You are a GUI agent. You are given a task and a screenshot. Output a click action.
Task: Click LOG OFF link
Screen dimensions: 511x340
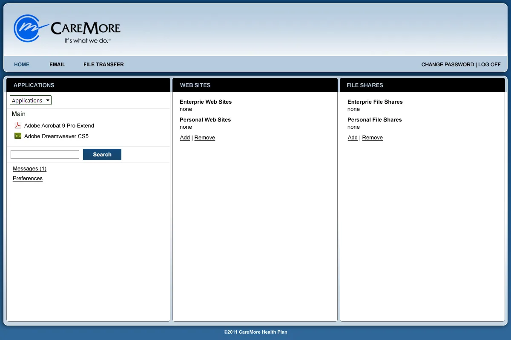(x=489, y=65)
